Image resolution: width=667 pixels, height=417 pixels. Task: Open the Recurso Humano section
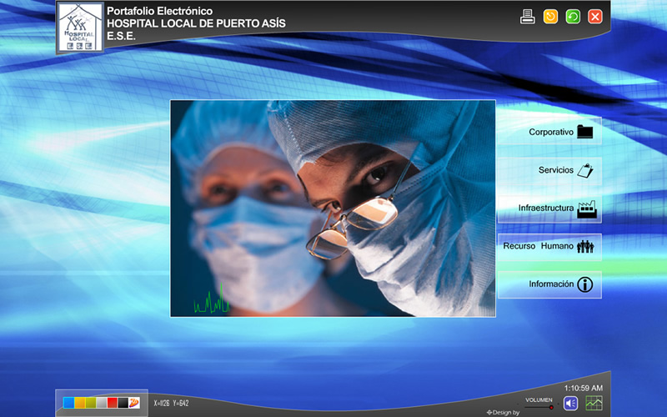tap(549, 247)
